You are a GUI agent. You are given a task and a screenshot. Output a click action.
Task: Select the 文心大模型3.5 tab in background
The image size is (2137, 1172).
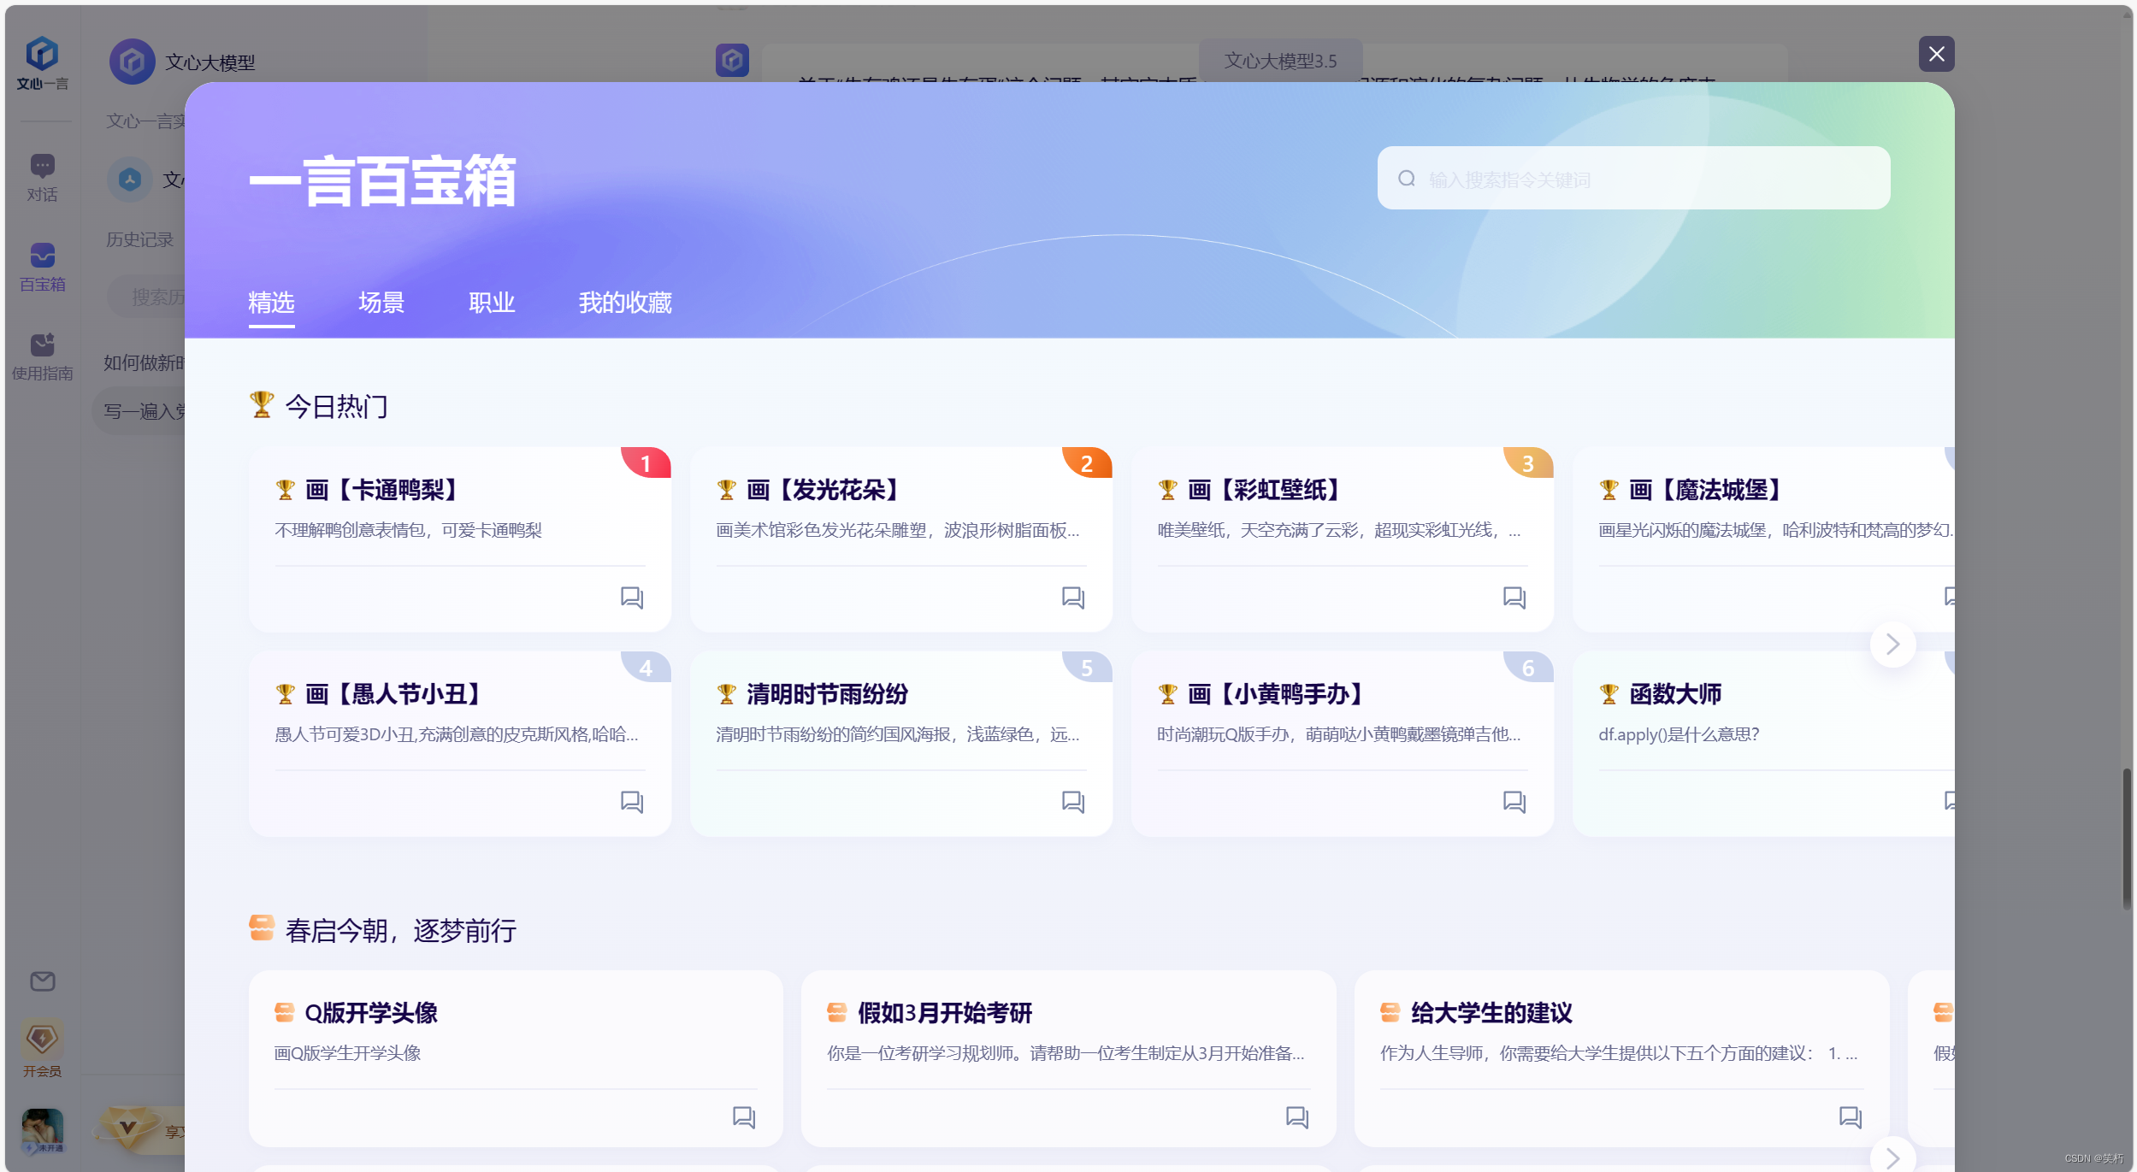click(x=1280, y=61)
